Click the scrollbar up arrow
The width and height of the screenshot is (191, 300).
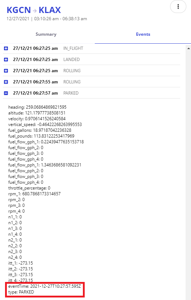coord(188,48)
